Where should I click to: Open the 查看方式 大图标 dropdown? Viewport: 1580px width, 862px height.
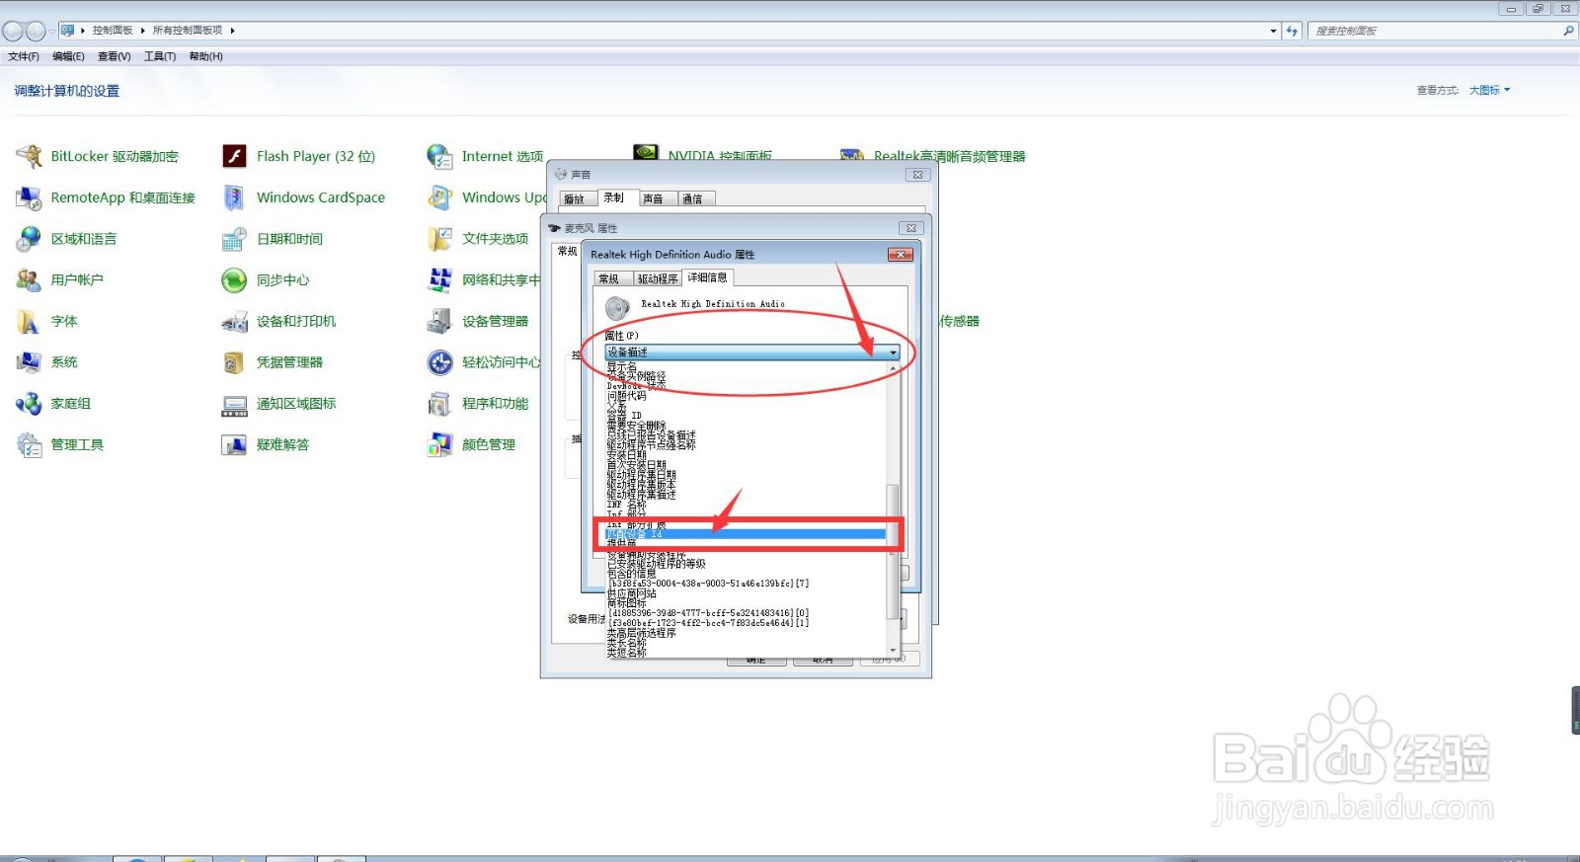(x=1489, y=90)
